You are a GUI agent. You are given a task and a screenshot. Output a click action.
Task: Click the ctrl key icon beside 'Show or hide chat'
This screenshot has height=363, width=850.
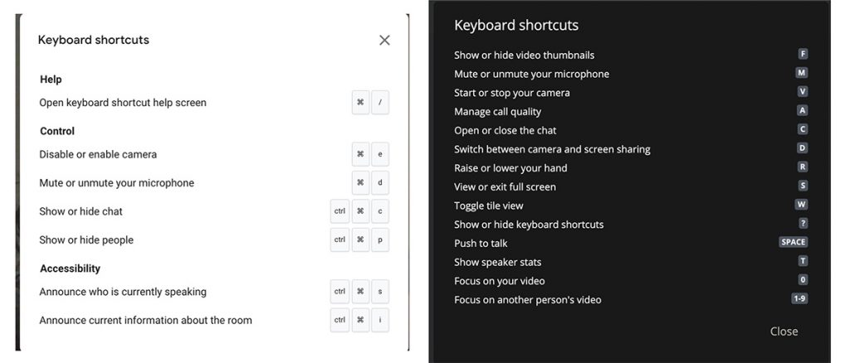(x=340, y=212)
